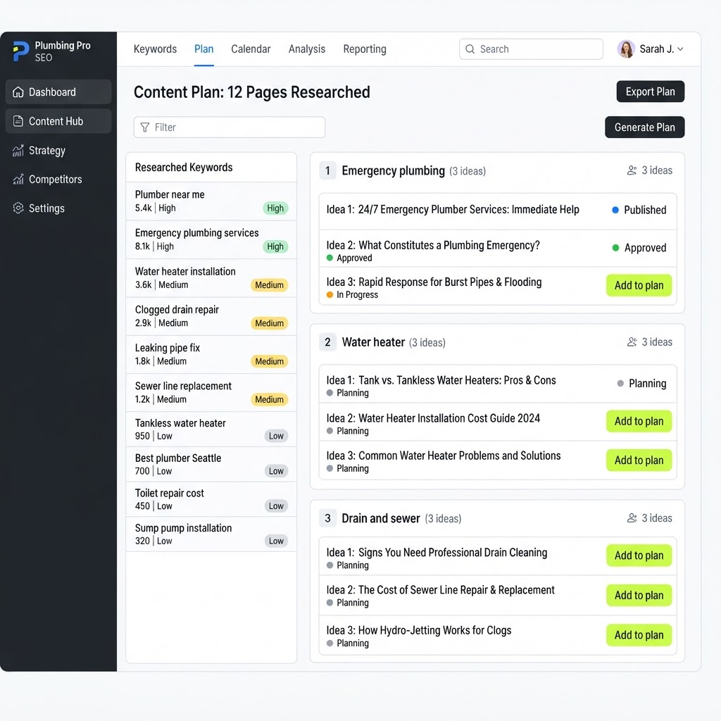Click the Competitors graph icon
721x721 pixels.
pyautogui.click(x=18, y=180)
